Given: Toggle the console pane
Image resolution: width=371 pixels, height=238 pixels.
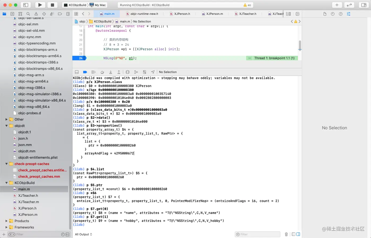Looking at the screenshot, I should coord(298,234).
